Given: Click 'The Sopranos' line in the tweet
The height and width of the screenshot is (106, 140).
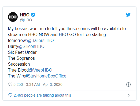Looking at the screenshot, I should click(21, 58).
